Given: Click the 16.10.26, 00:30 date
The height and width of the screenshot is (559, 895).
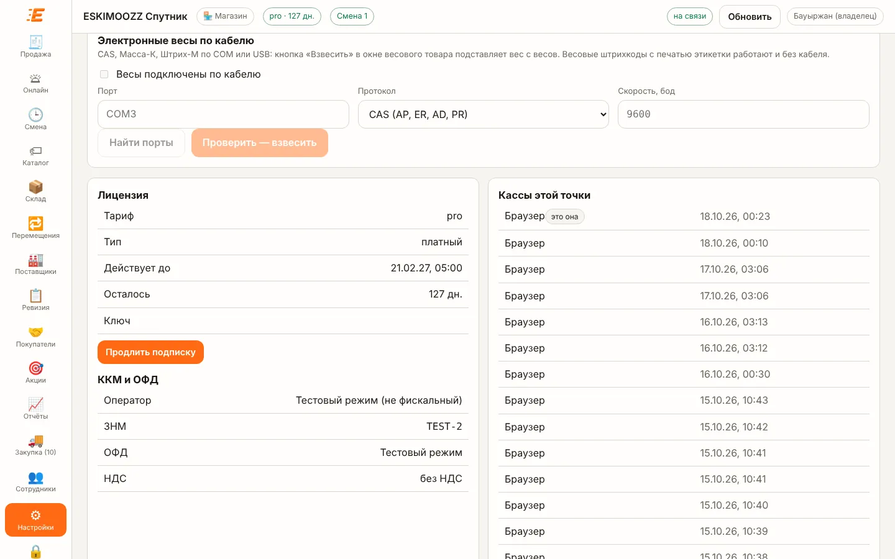Looking at the screenshot, I should point(735,374).
